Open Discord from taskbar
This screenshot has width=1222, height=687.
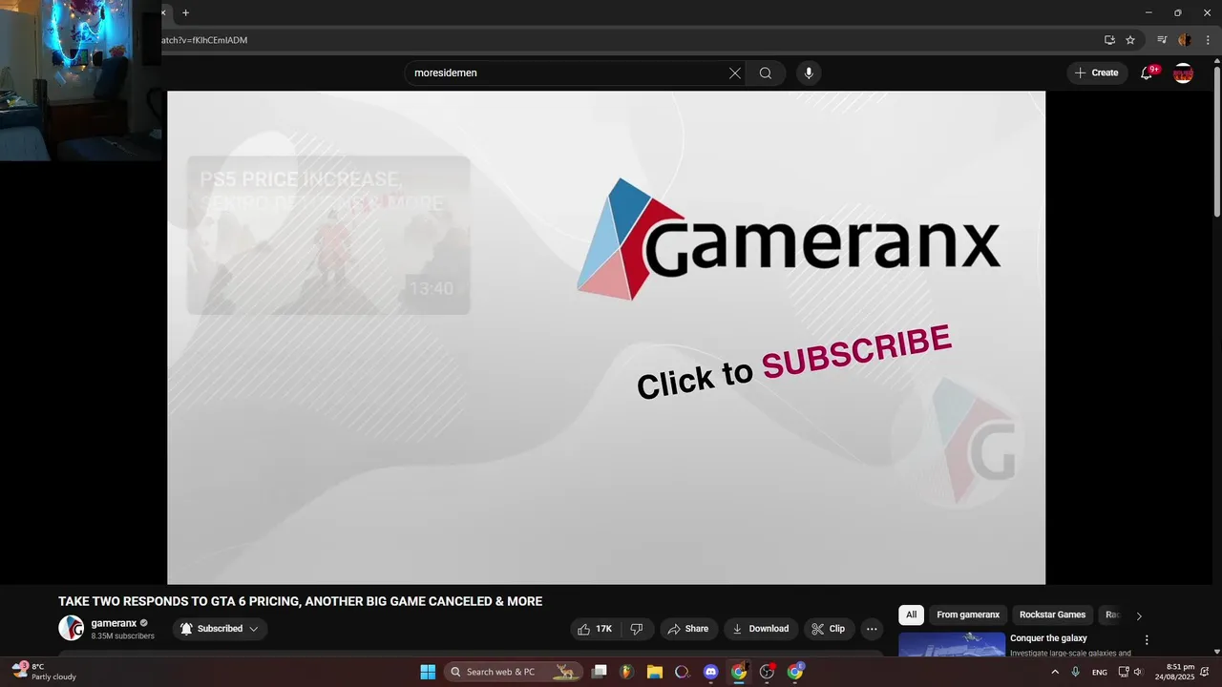point(710,672)
